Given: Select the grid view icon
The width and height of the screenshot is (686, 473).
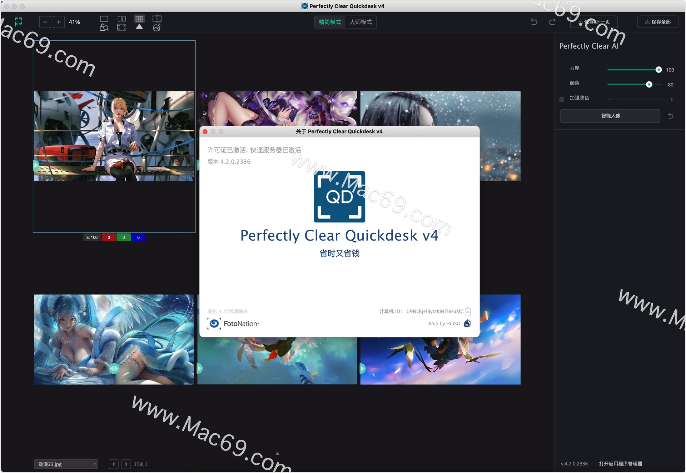Looking at the screenshot, I should 139,19.
